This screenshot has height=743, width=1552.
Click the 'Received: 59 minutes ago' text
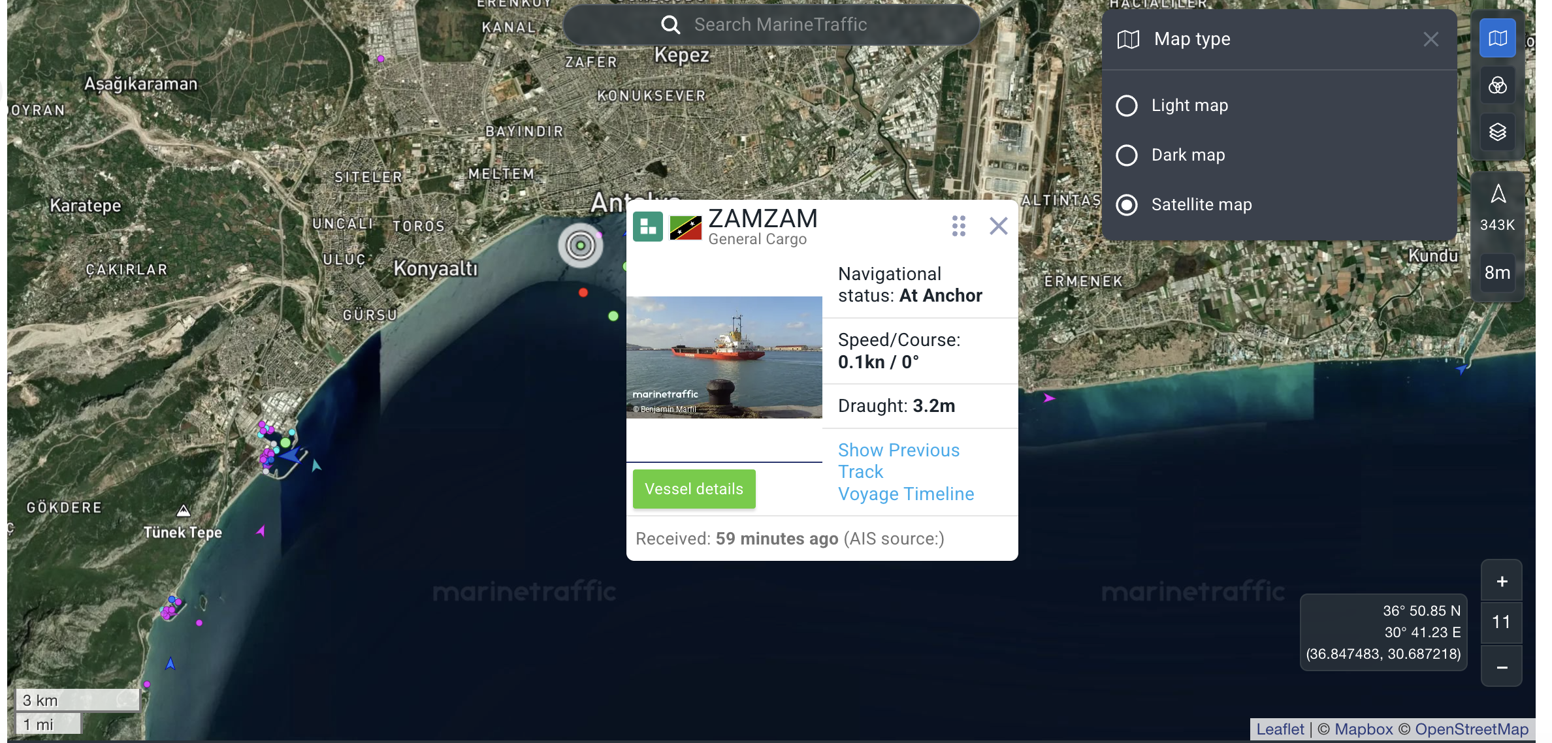tap(737, 539)
